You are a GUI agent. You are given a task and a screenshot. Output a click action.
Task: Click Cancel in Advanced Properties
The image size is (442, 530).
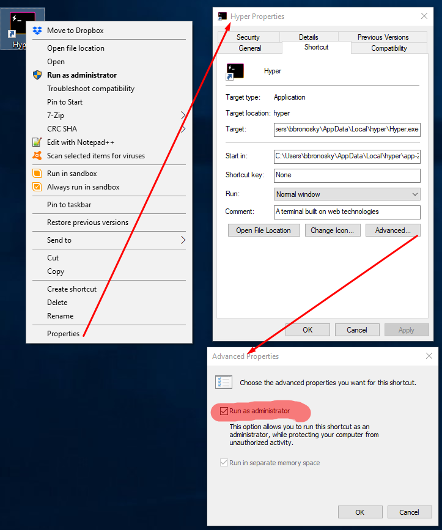click(409, 512)
